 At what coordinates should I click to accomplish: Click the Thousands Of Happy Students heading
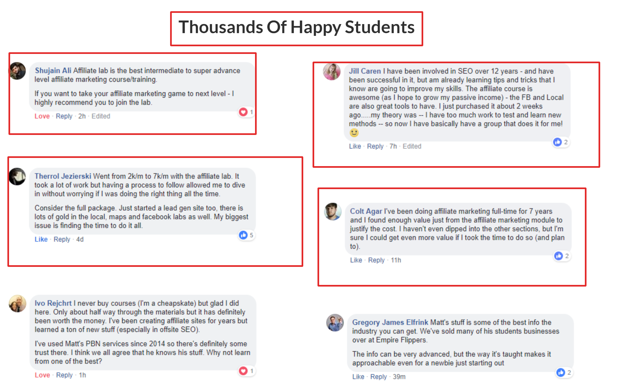coord(296,27)
